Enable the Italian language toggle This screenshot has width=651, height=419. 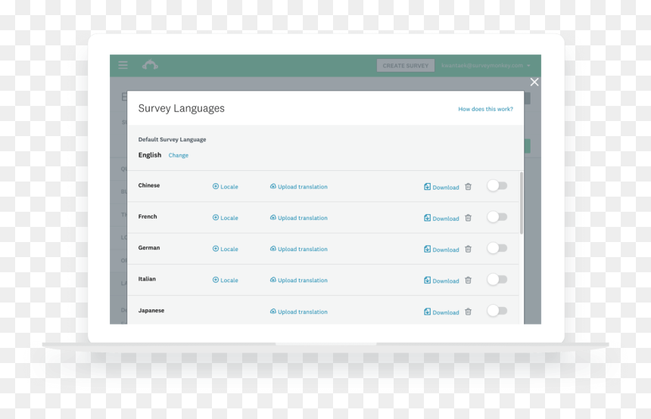point(497,279)
